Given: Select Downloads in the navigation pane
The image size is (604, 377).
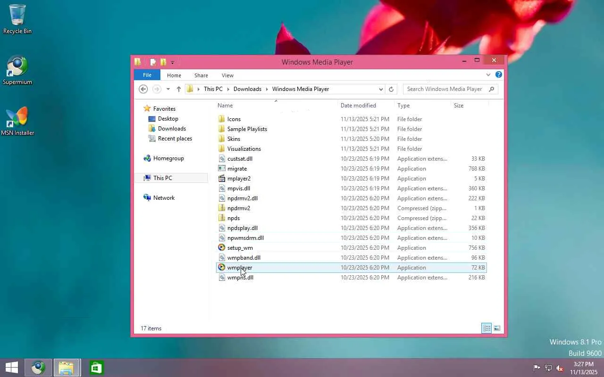Looking at the screenshot, I should [172, 129].
